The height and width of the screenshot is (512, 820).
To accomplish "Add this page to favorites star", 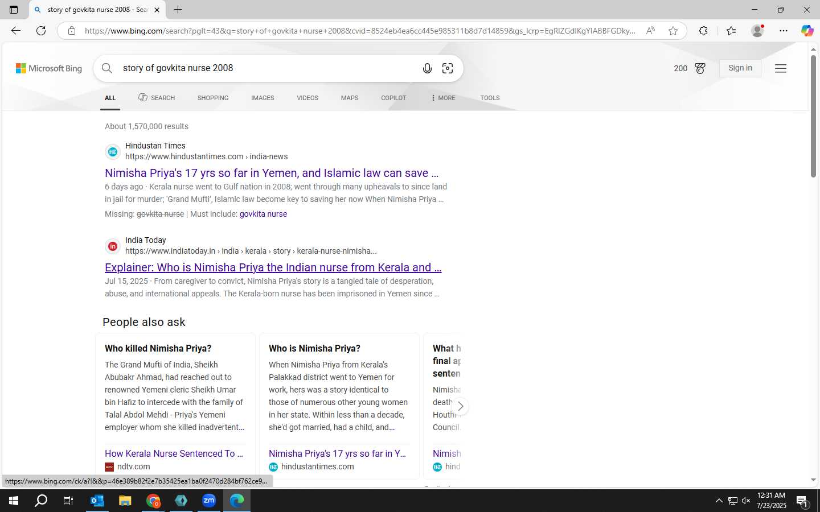I will click(x=673, y=31).
